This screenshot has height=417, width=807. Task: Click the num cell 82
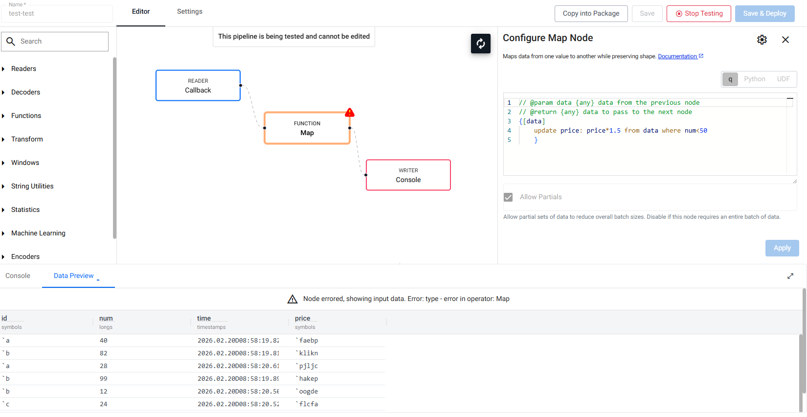[x=104, y=353]
